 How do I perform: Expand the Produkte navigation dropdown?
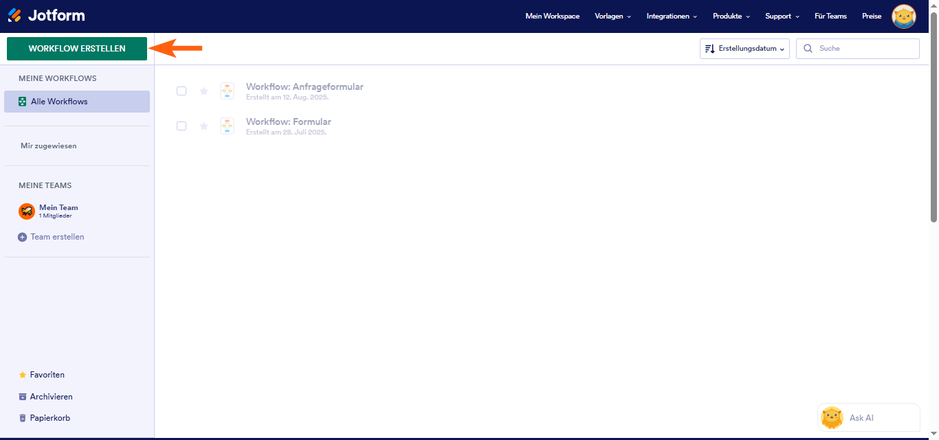click(731, 16)
